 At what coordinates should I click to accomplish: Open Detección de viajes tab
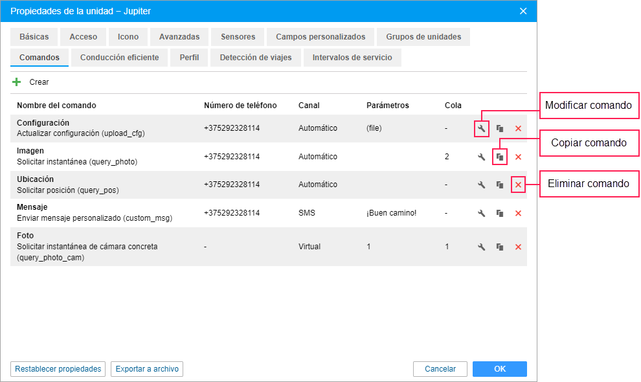click(256, 58)
